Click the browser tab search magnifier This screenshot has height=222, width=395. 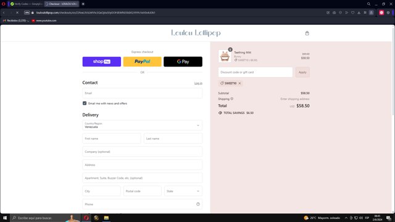pos(368,4)
